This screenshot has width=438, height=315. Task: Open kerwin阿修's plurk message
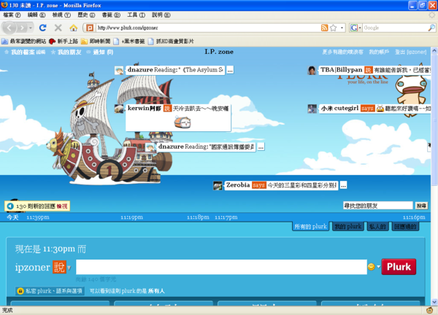tap(178, 118)
